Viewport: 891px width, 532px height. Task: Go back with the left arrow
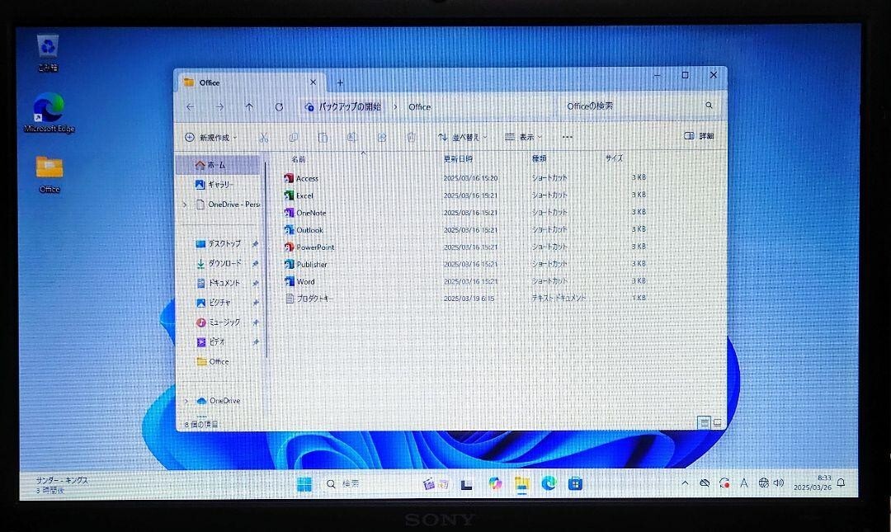(x=191, y=107)
